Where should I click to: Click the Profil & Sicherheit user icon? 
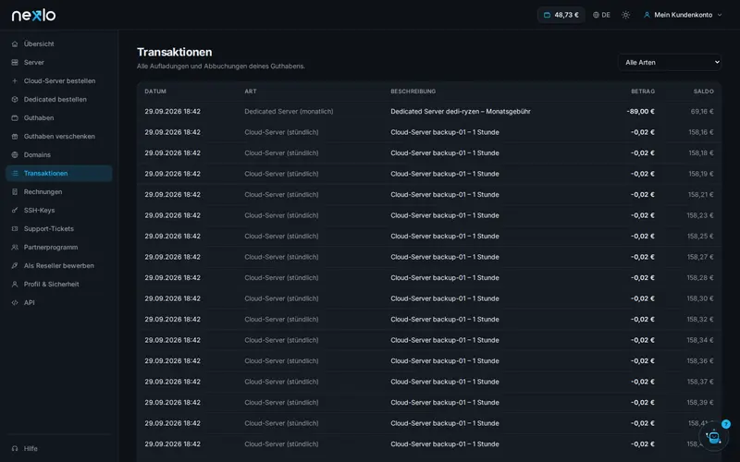point(15,285)
